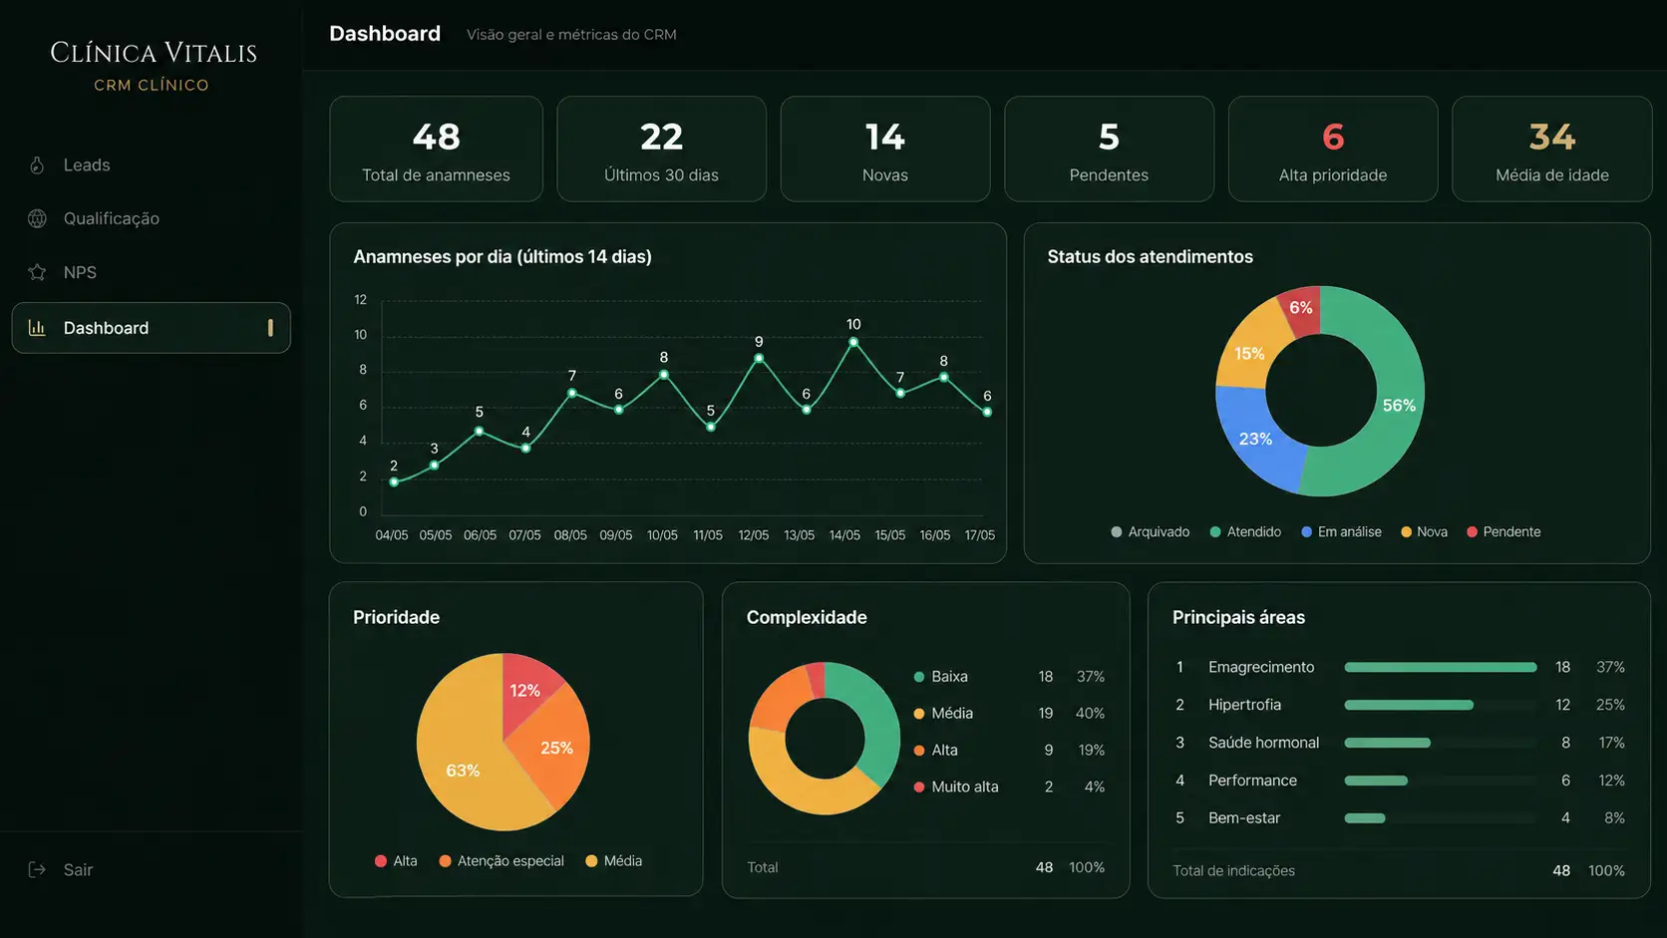Click the NPS star icon
Viewport: 1667px width, 938px height.
(37, 272)
